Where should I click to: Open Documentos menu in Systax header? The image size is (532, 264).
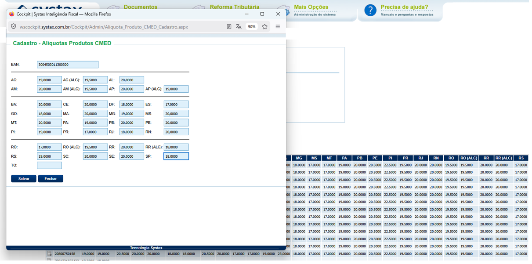point(141,7)
